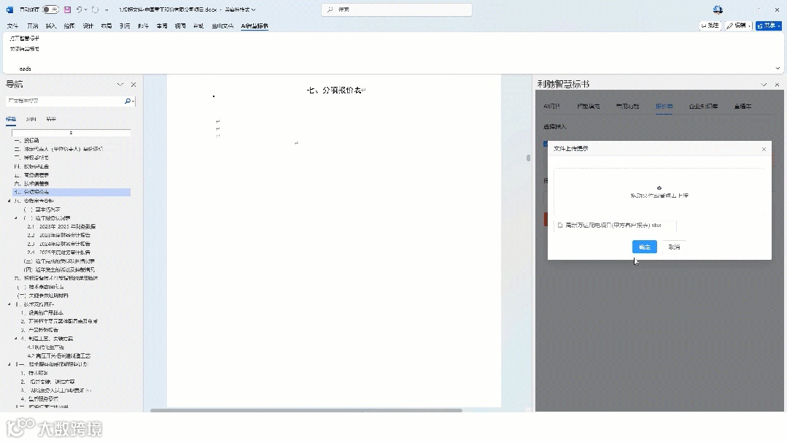
Task: Switch to the 引用 ribbon tab
Action: pos(125,26)
